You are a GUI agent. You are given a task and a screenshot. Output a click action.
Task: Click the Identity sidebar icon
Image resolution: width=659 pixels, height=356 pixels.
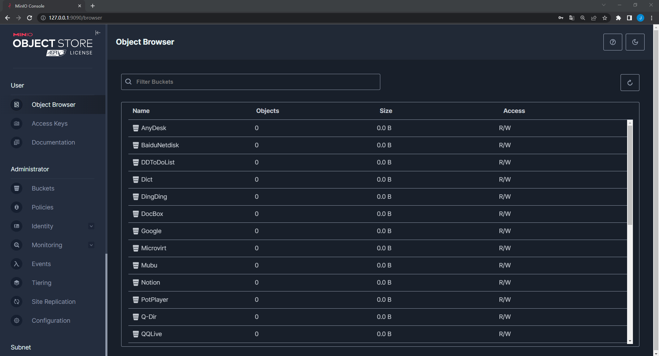tap(16, 226)
